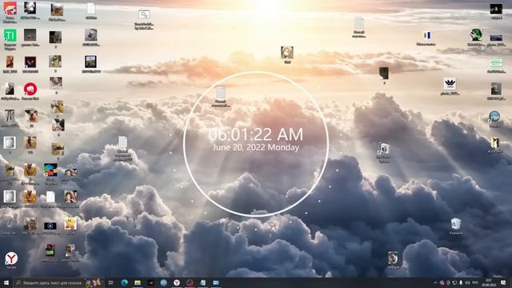Select the blue globe shortcut icon

pos(494,118)
